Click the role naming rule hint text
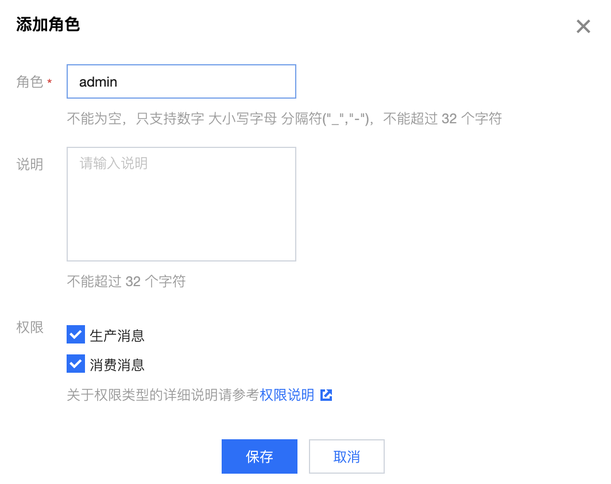611x484 pixels. (x=284, y=119)
